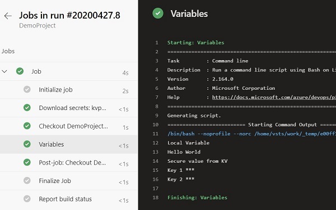
Task: Click the DemoProject link under the run title
Action: [x=38, y=26]
